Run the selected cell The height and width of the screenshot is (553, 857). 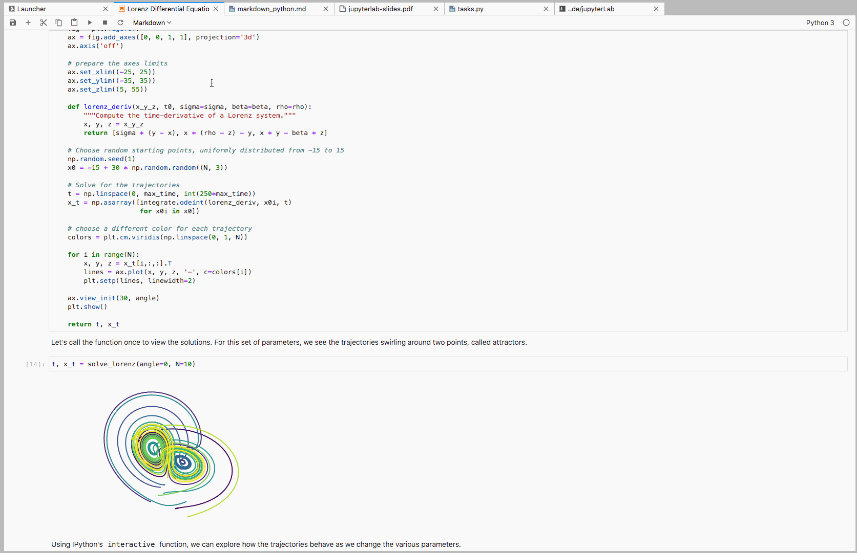pyautogui.click(x=90, y=23)
